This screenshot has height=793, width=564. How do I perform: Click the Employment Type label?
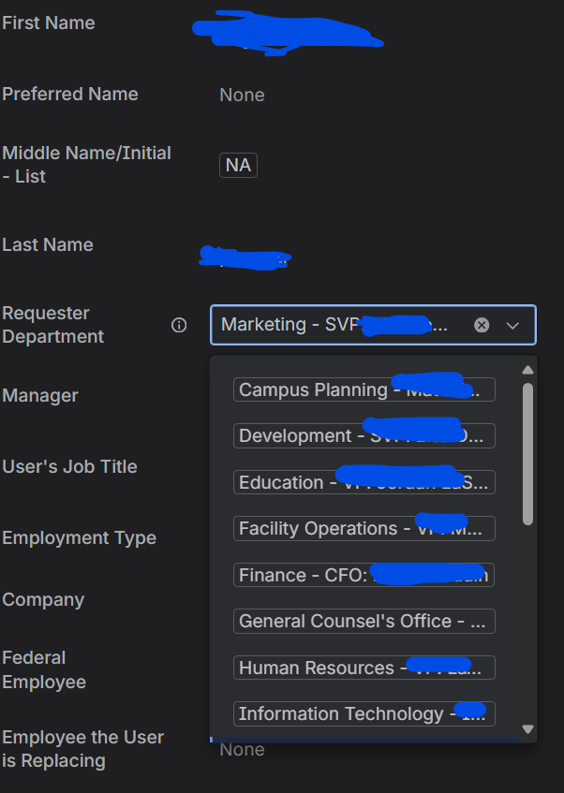point(79,538)
